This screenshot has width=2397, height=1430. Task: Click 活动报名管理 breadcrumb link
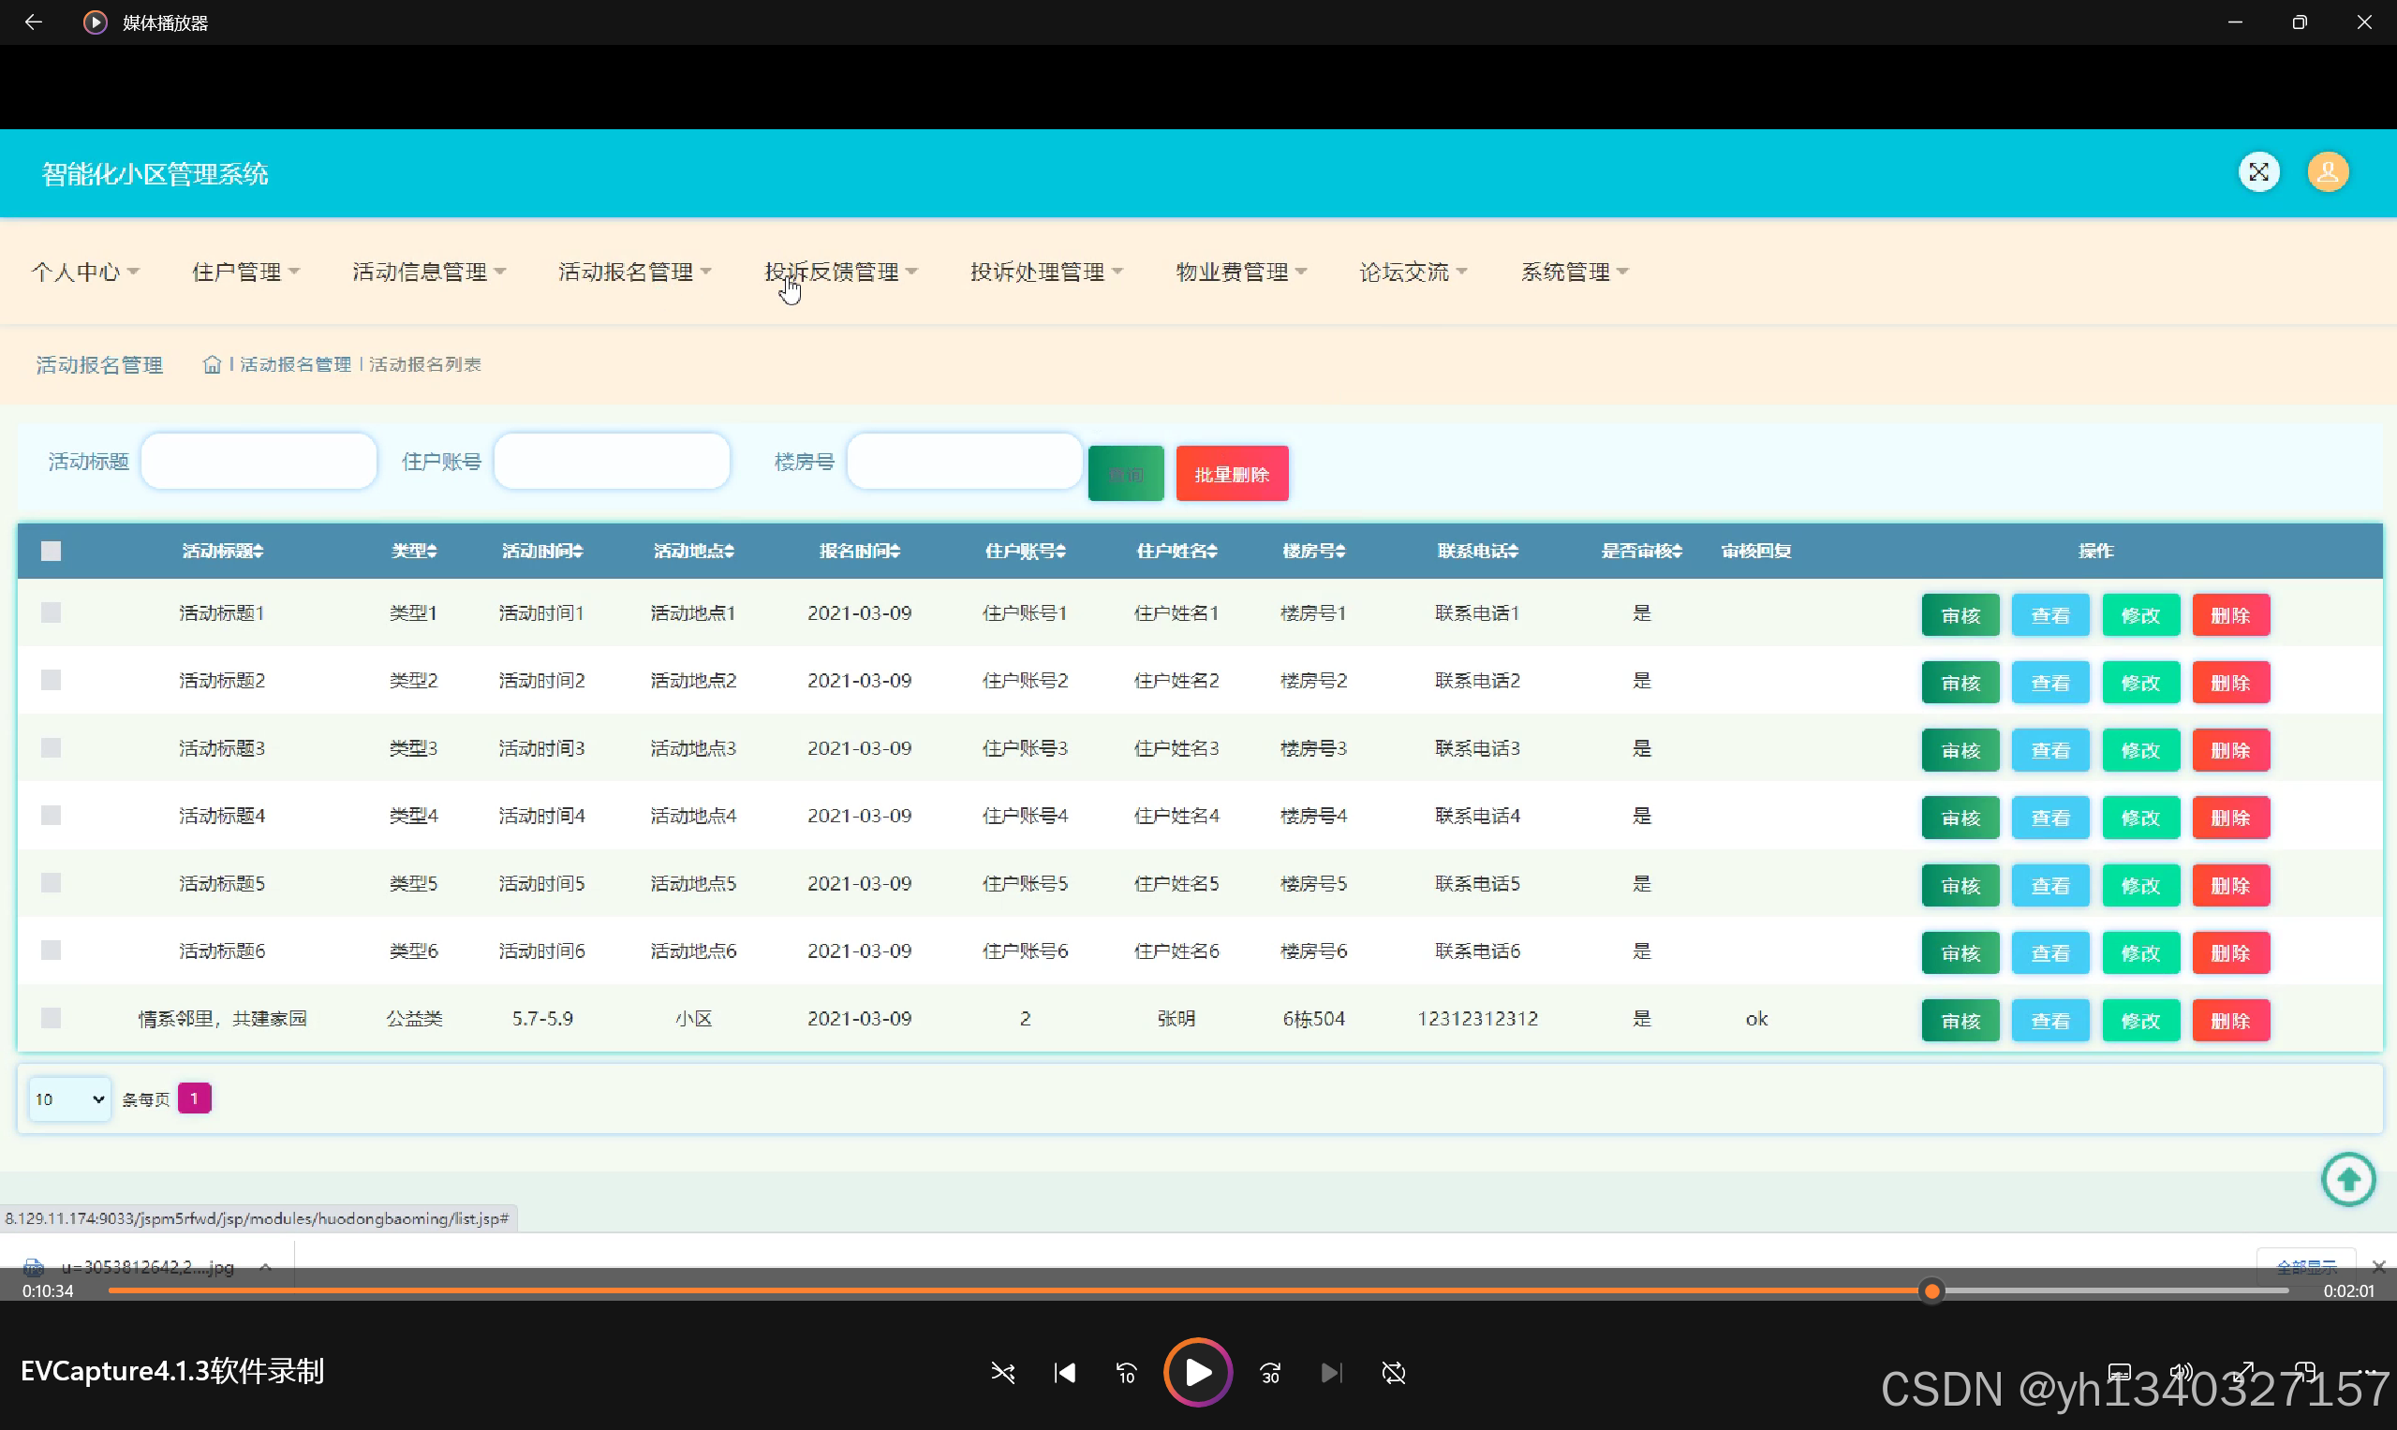(x=296, y=364)
